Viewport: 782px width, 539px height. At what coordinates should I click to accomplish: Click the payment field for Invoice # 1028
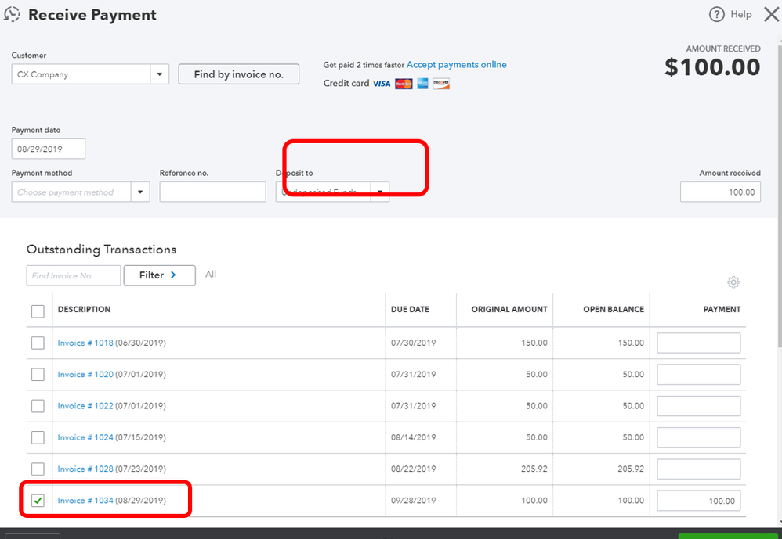point(699,469)
